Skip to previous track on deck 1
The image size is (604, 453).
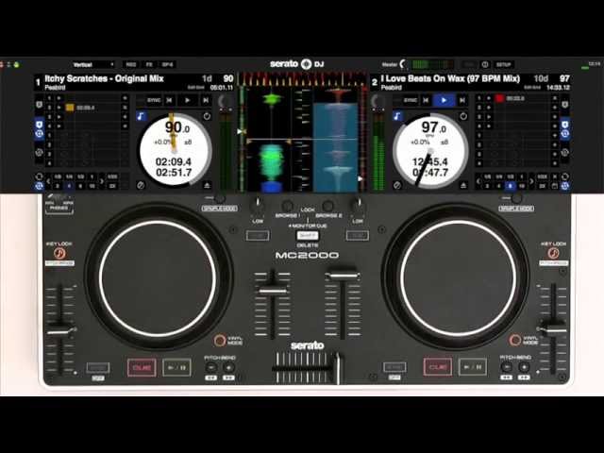[x=169, y=100]
